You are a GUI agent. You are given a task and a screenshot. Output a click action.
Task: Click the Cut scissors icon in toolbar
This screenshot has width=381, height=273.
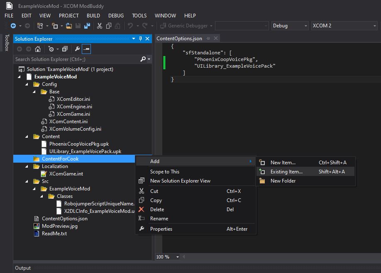100,26
